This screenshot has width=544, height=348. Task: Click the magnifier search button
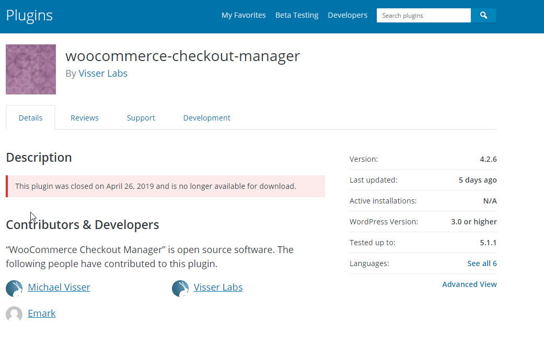point(483,15)
